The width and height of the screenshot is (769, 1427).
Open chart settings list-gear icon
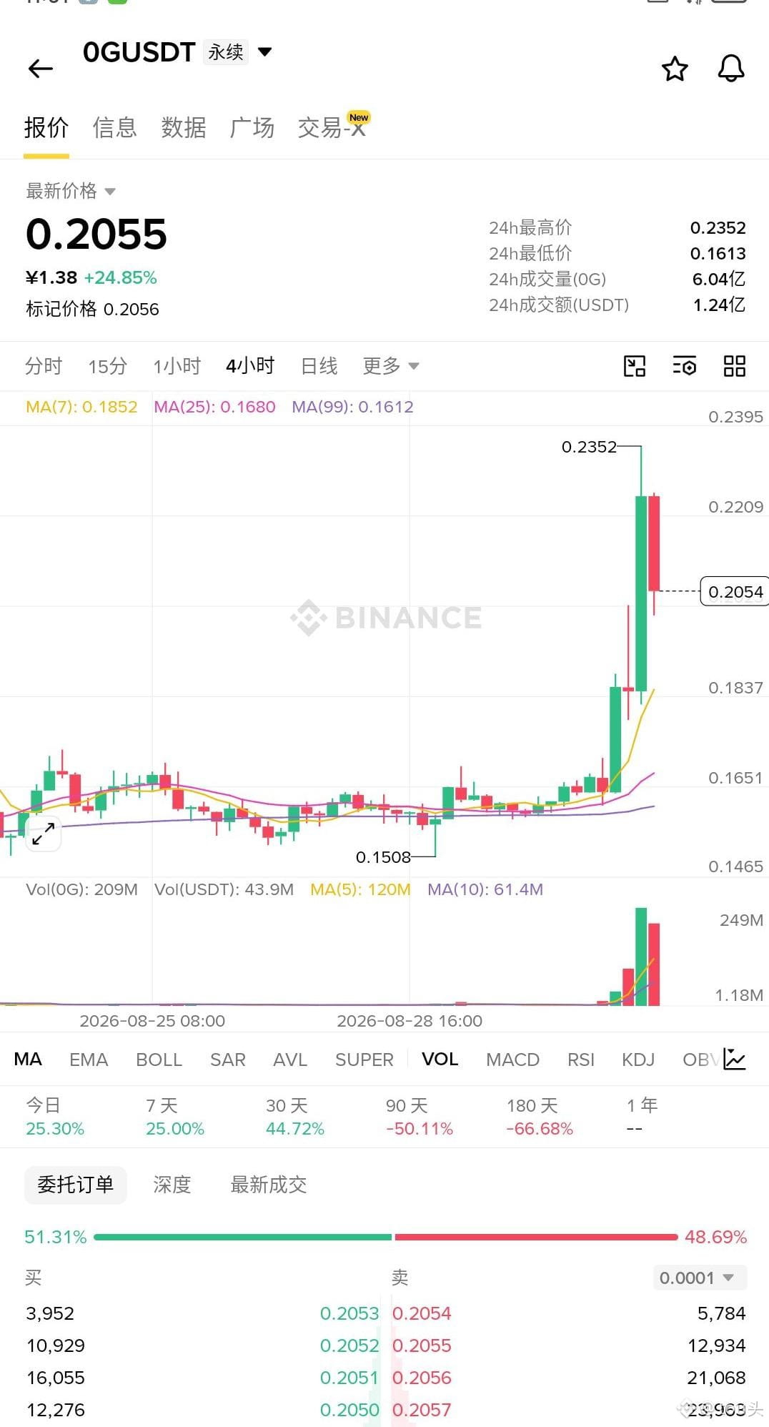(685, 366)
